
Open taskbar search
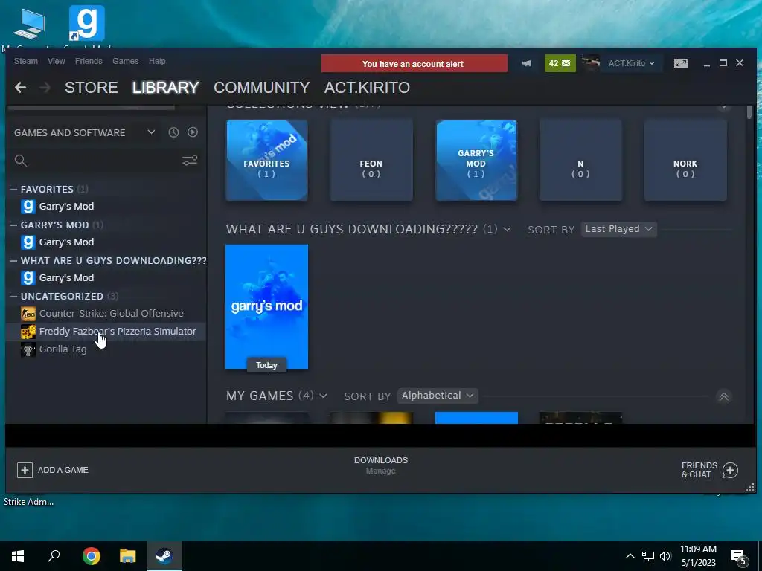(x=54, y=556)
